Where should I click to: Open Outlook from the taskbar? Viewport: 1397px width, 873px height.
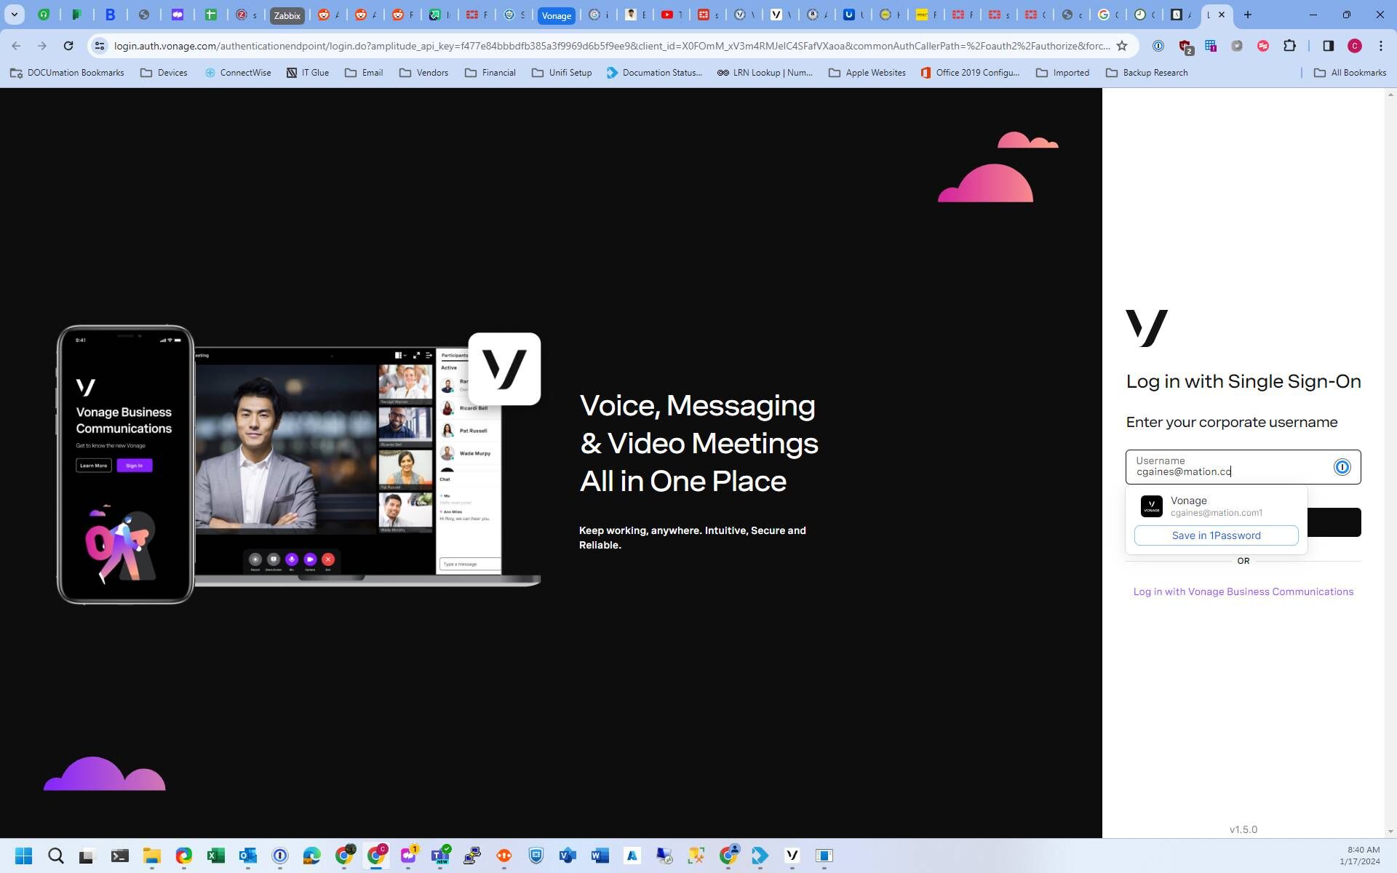(248, 856)
